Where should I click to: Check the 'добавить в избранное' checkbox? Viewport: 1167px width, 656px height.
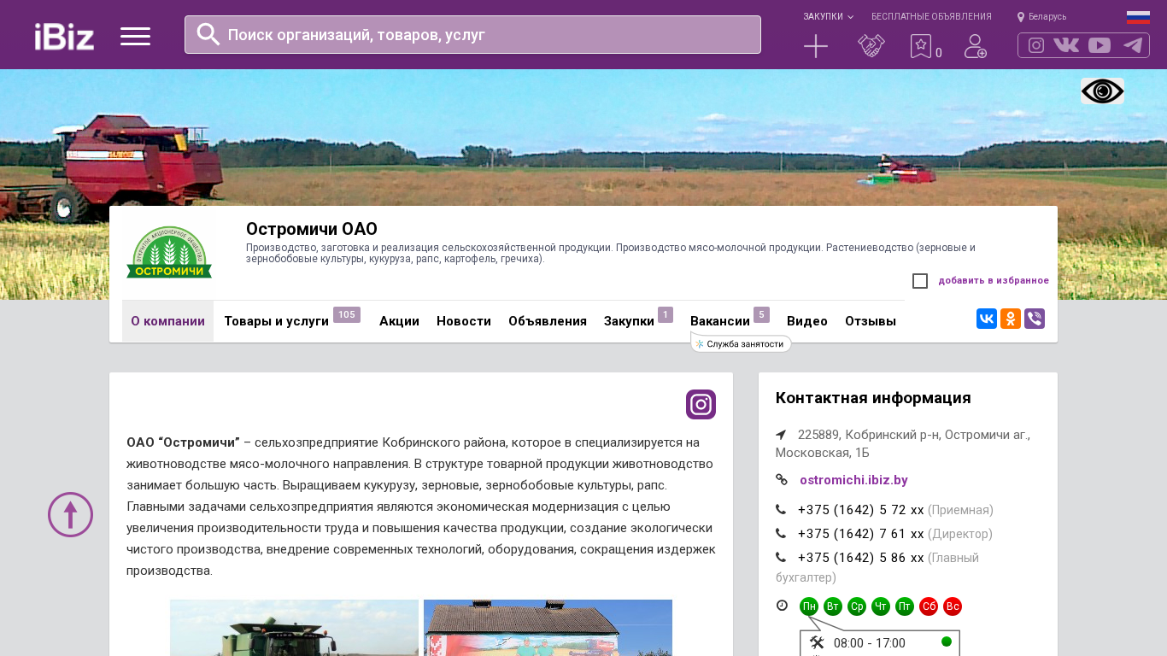pos(920,281)
